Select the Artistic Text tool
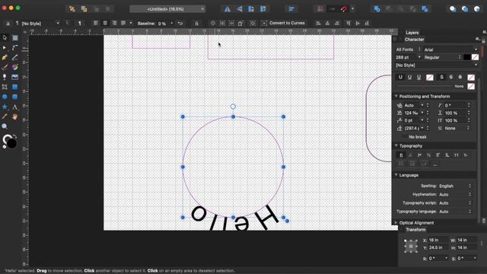The image size is (487, 274). 15,107
